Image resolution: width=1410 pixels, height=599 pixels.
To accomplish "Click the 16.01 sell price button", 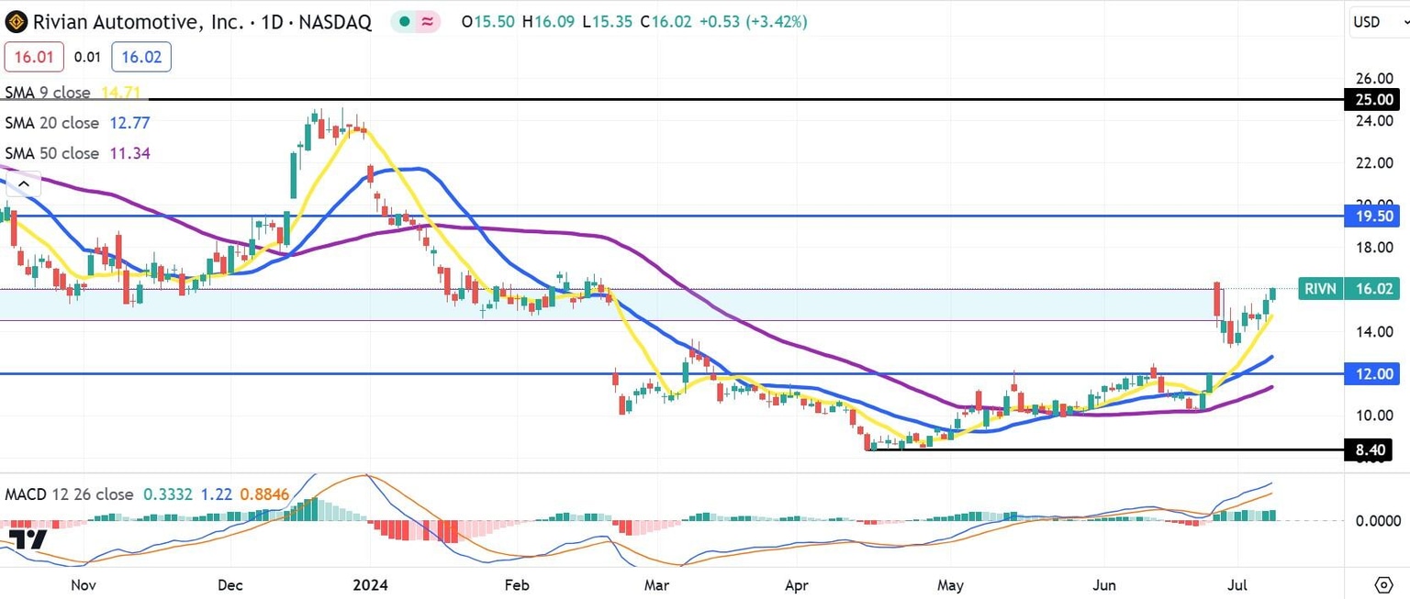I will click(x=35, y=57).
